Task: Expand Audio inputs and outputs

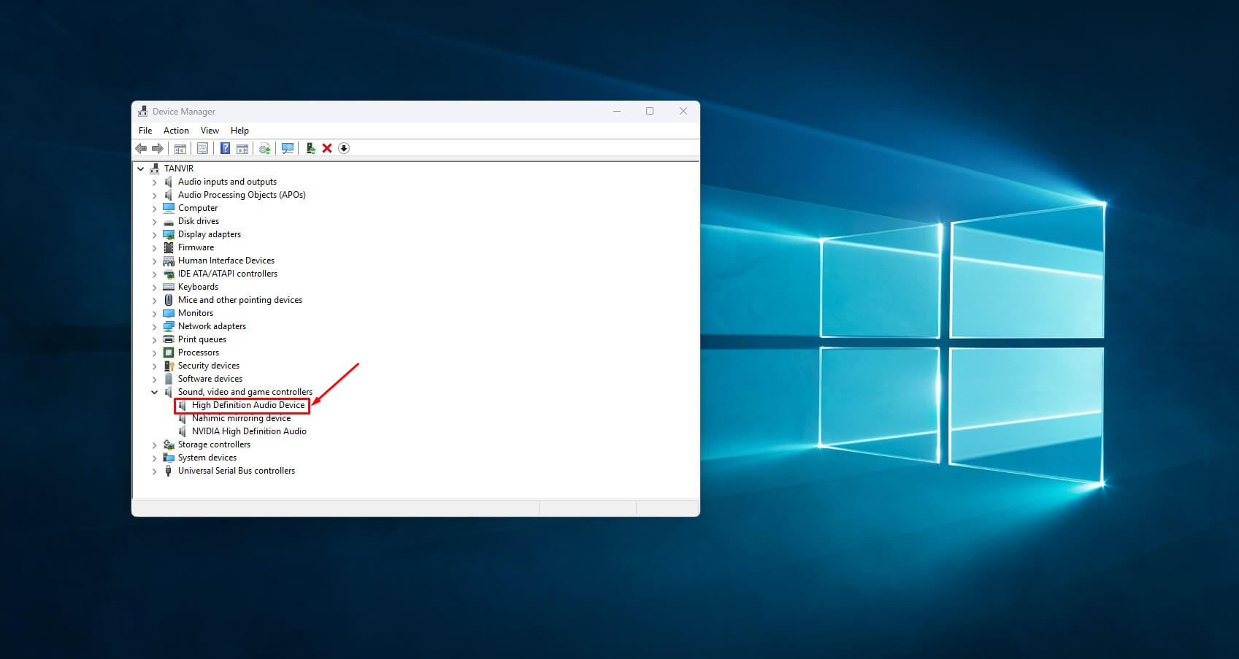Action: (x=155, y=182)
